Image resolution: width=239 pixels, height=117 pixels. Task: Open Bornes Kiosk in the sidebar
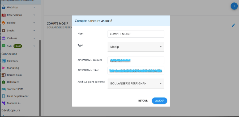15,75
